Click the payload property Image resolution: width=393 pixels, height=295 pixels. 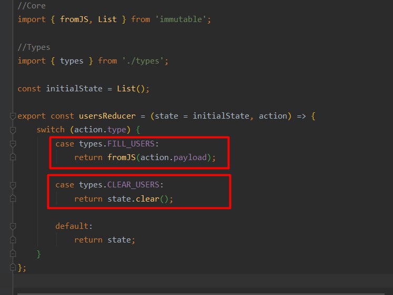(x=190, y=157)
